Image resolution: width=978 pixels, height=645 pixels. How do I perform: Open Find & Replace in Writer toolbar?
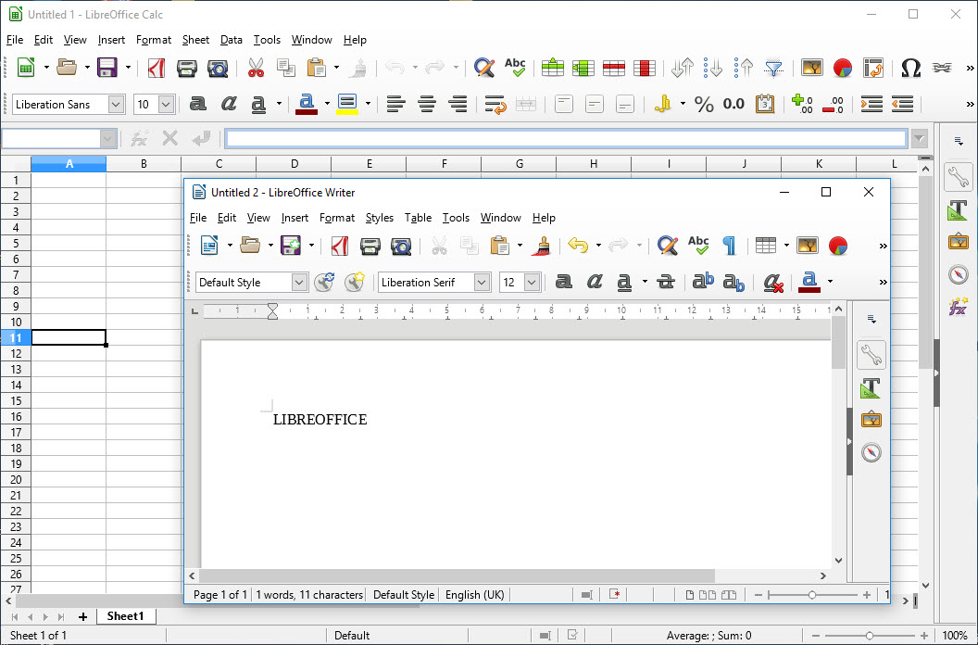pyautogui.click(x=667, y=246)
